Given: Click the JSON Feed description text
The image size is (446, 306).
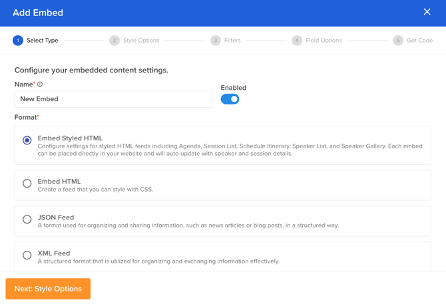Looking at the screenshot, I should (188, 226).
